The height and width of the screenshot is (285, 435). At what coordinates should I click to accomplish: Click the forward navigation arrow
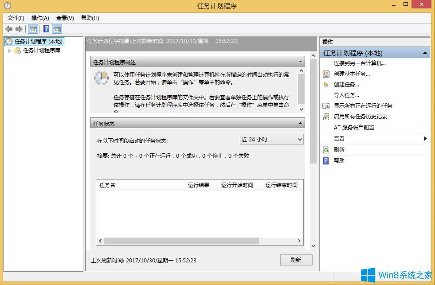[x=18, y=29]
